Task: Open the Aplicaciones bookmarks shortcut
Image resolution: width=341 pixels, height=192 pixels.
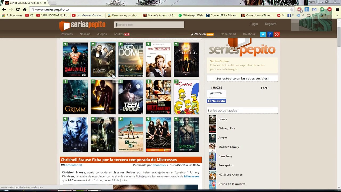Action: click(x=12, y=15)
